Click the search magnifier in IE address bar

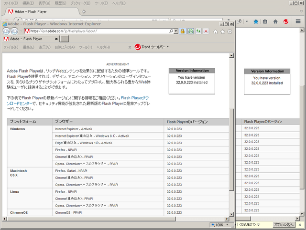click(171, 31)
